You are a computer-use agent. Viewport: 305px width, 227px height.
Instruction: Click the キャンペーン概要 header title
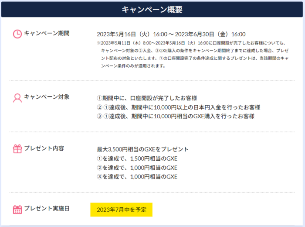click(152, 9)
